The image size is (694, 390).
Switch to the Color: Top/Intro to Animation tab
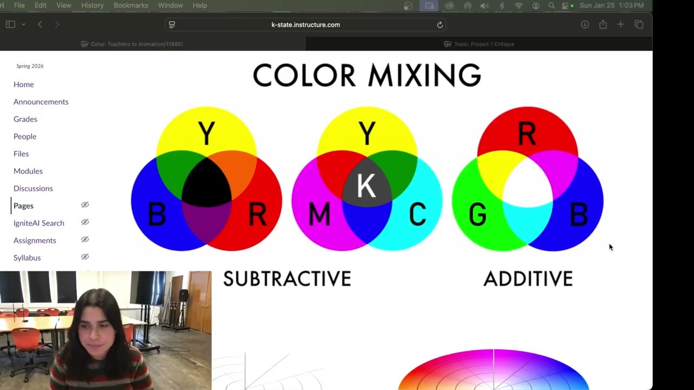(x=132, y=44)
